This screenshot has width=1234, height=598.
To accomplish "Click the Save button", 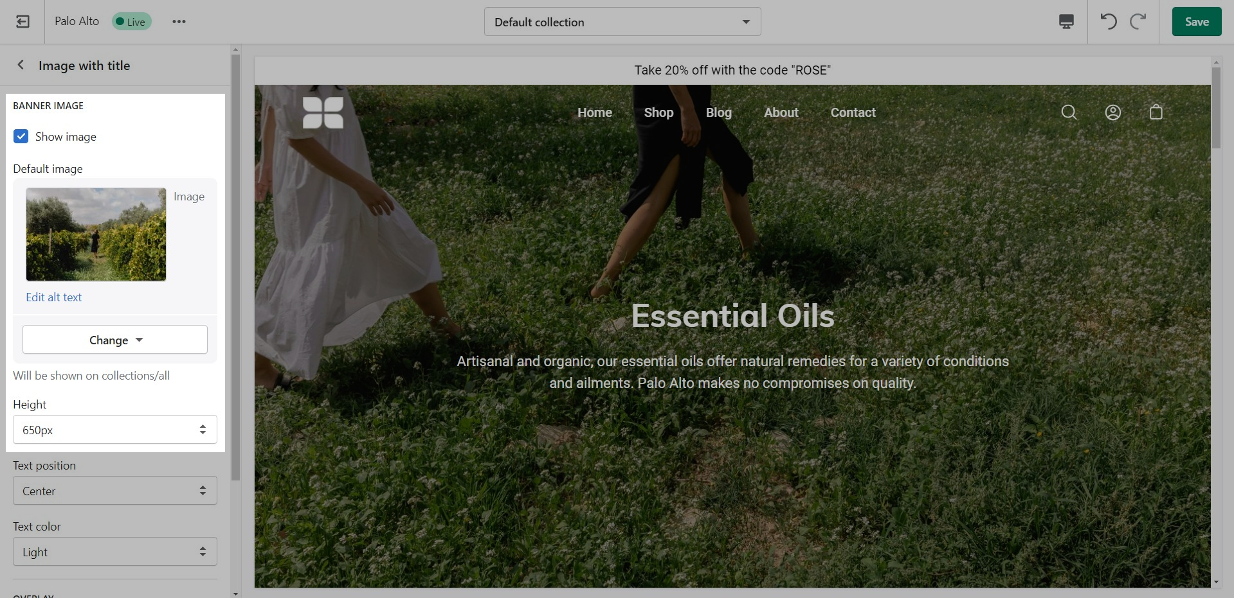I will [x=1196, y=22].
